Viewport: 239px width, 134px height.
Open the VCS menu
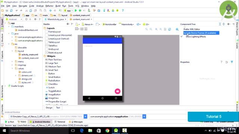[77, 6]
